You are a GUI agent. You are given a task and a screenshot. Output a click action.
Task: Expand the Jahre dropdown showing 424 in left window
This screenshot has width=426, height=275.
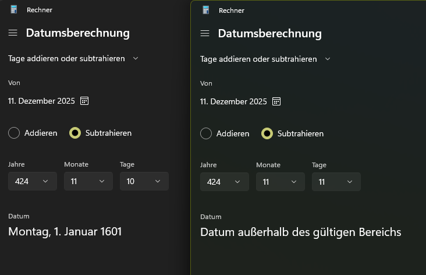point(33,181)
